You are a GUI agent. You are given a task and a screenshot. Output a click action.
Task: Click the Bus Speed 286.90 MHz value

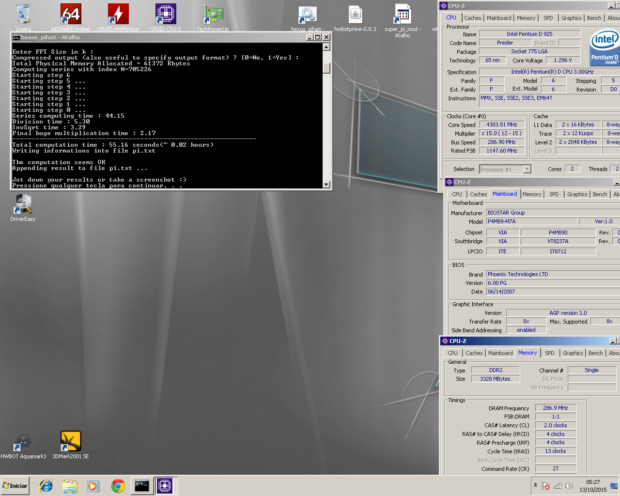click(502, 142)
